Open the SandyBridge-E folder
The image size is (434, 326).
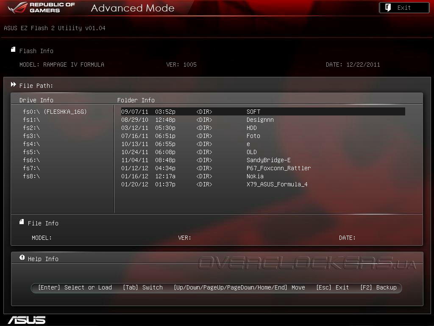tap(263, 160)
